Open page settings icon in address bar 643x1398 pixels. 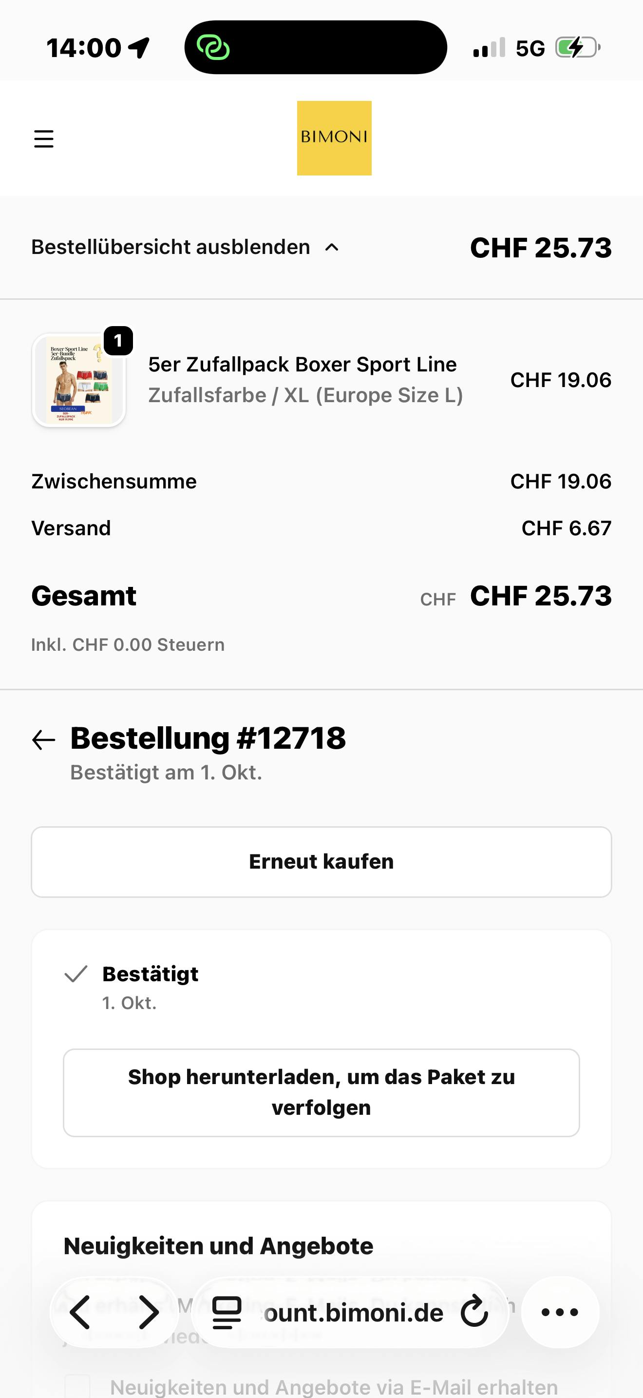point(227,1312)
